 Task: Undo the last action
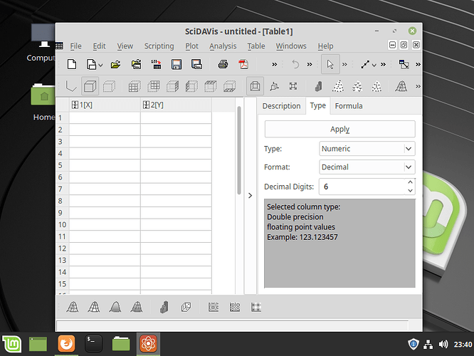pyautogui.click(x=295, y=64)
